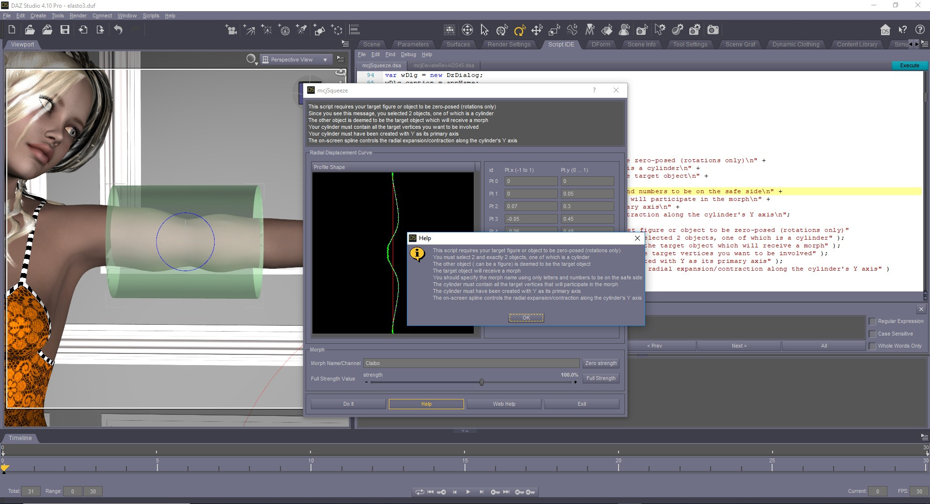The width and height of the screenshot is (930, 504).
Task: Open the viewport options menu icon
Action: (x=341, y=60)
